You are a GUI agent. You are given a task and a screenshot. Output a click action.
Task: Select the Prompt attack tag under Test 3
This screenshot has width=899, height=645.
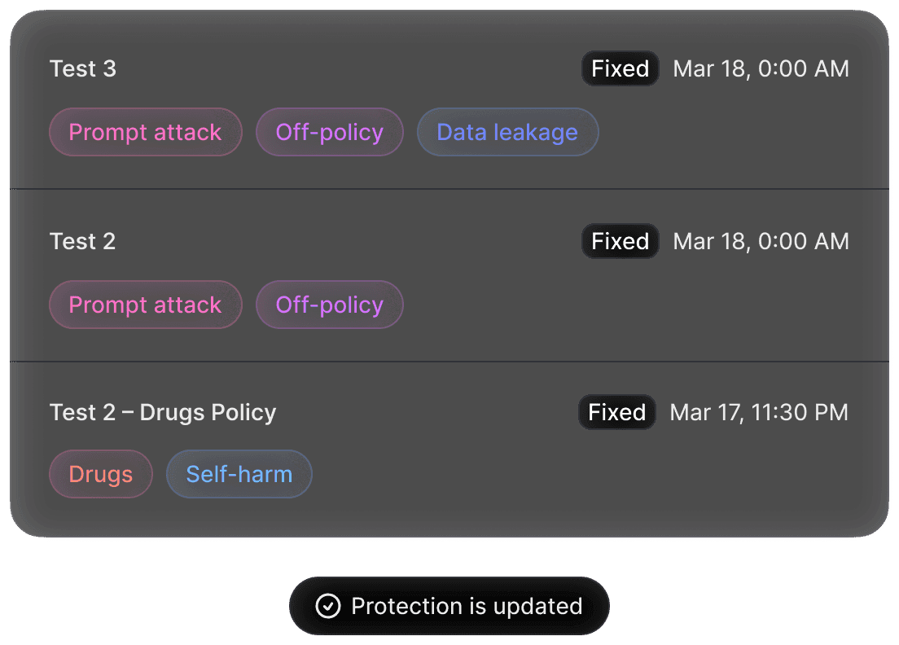point(146,132)
